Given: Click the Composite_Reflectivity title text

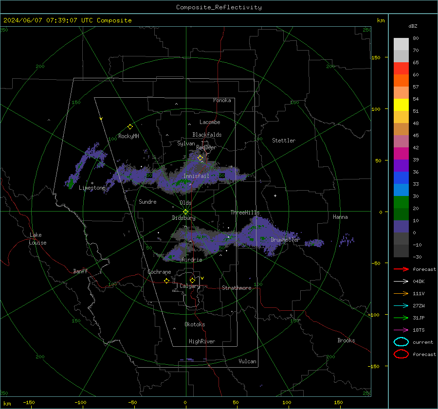Looking at the screenshot, I should 219,7.
